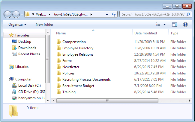Click the Refresh button
Viewport: 195px width, 122px height.
(x=114, y=14)
